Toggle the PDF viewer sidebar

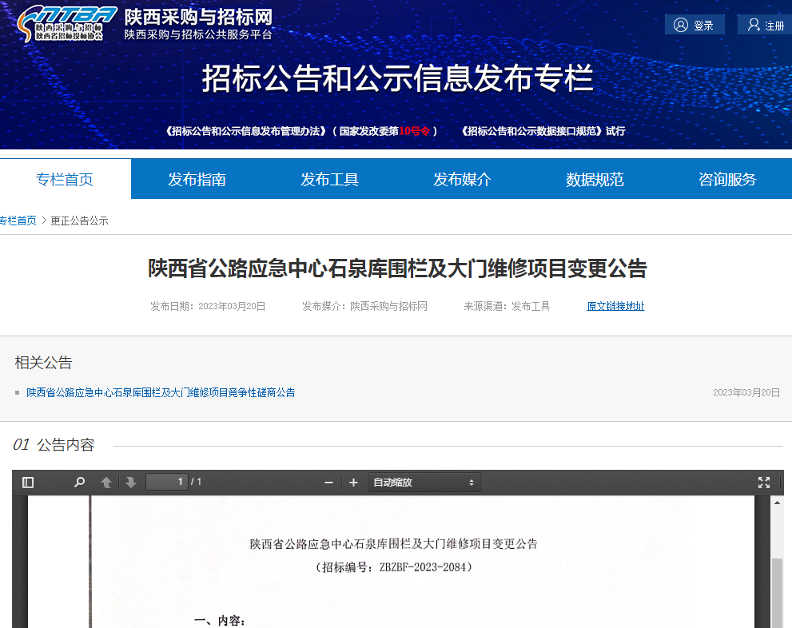click(x=28, y=483)
